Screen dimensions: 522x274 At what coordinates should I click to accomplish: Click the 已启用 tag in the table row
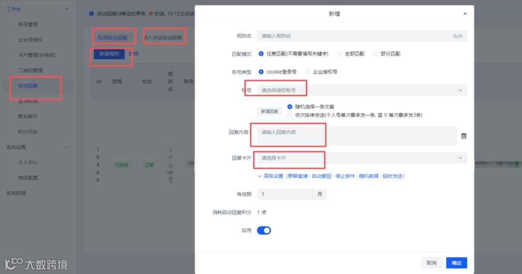(121, 165)
